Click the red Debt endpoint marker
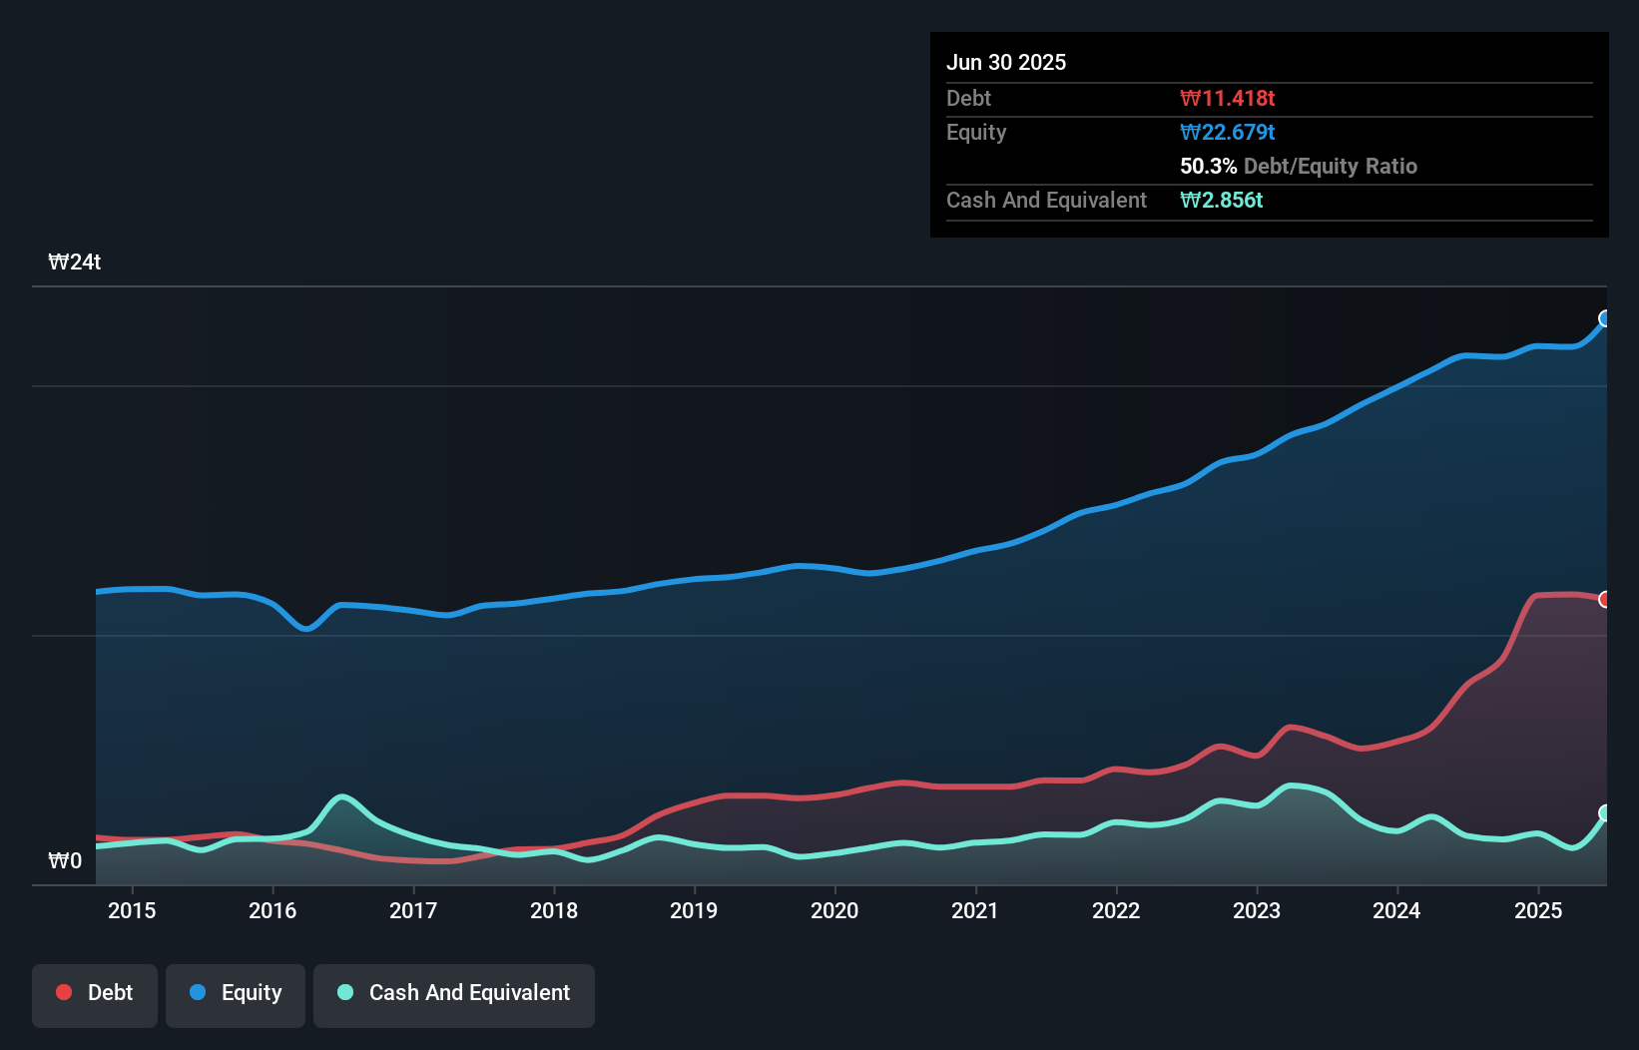1639x1050 pixels. [x=1605, y=599]
